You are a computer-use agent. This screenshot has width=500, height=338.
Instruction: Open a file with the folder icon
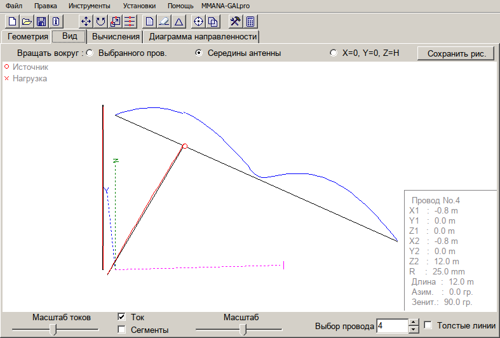pyautogui.click(x=27, y=22)
